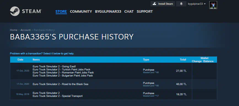Viewport: 239px width, 106px height.
Task: Click the MasterCard **17 payment text
Action: (x=151, y=96)
